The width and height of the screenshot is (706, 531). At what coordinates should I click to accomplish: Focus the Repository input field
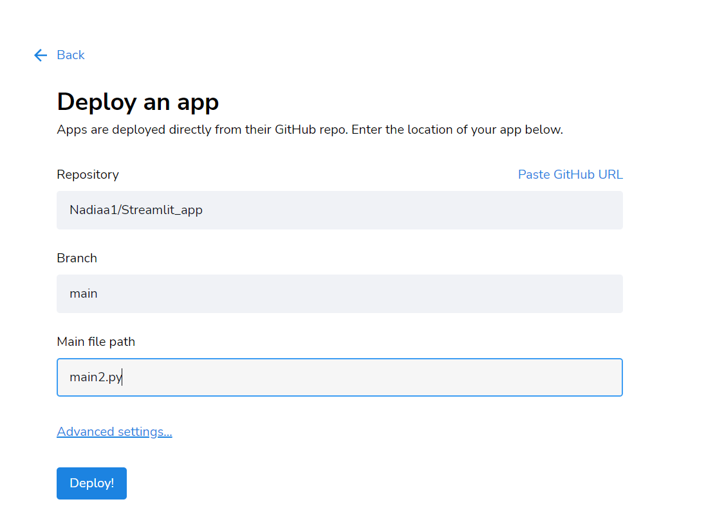(x=340, y=210)
